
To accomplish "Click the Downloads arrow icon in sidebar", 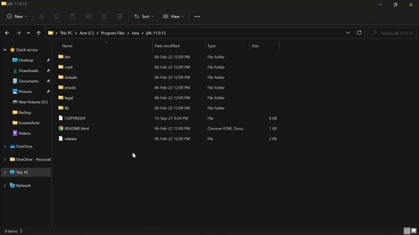I will point(15,70).
